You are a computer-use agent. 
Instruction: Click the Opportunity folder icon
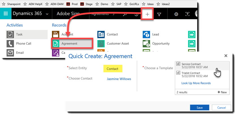click(x=146, y=44)
